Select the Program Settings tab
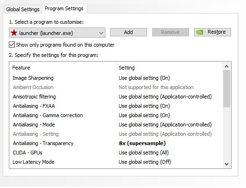The image size is (246, 188). (64, 8)
